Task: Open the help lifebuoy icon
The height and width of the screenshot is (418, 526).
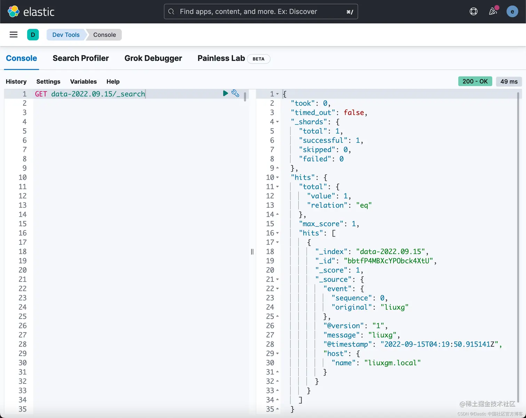Action: (x=473, y=11)
